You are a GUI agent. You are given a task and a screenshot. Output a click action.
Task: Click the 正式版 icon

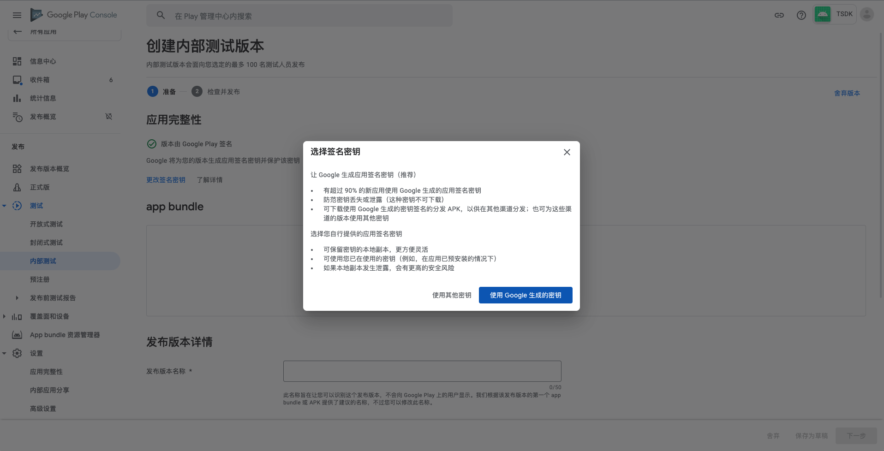17,187
